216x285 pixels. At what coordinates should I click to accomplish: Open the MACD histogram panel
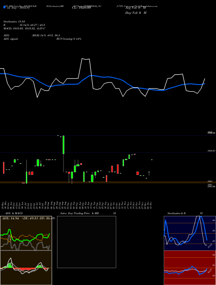[x=26, y=268]
